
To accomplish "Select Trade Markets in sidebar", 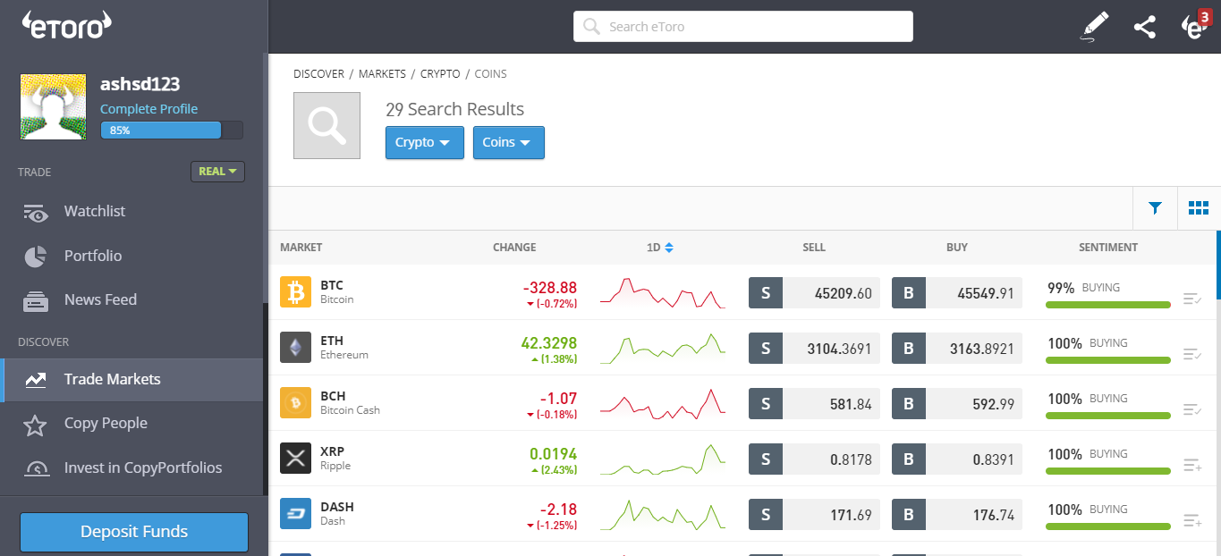I will pos(131,380).
